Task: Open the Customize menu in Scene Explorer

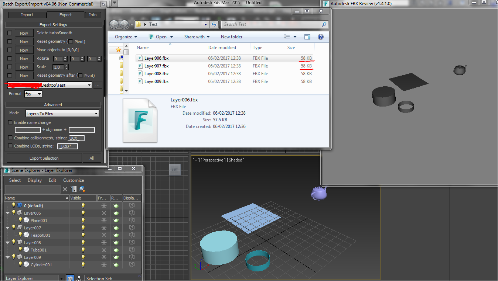Action: 74,180
